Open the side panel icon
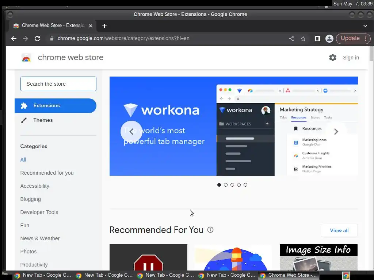Screen dimensions: 374x280 [317, 39]
